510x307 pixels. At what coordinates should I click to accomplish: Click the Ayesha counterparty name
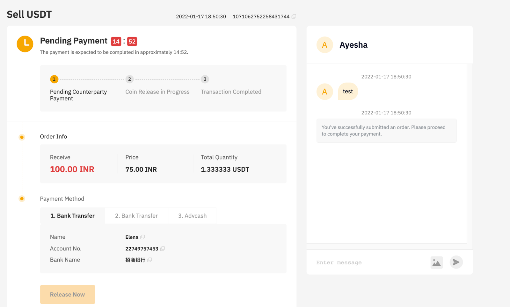353,45
